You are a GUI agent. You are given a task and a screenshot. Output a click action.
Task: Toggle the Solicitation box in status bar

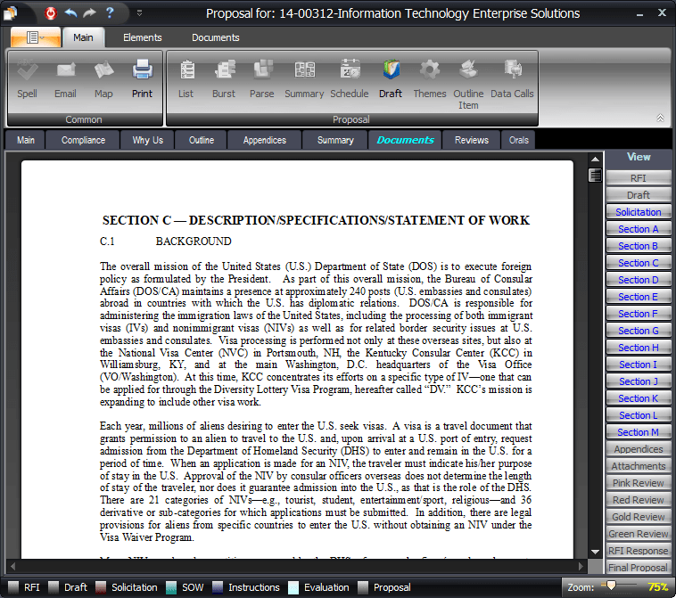[x=102, y=587]
